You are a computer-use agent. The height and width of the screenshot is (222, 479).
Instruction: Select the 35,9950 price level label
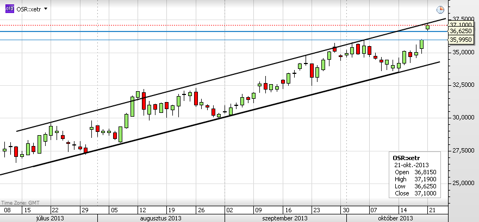click(461, 40)
